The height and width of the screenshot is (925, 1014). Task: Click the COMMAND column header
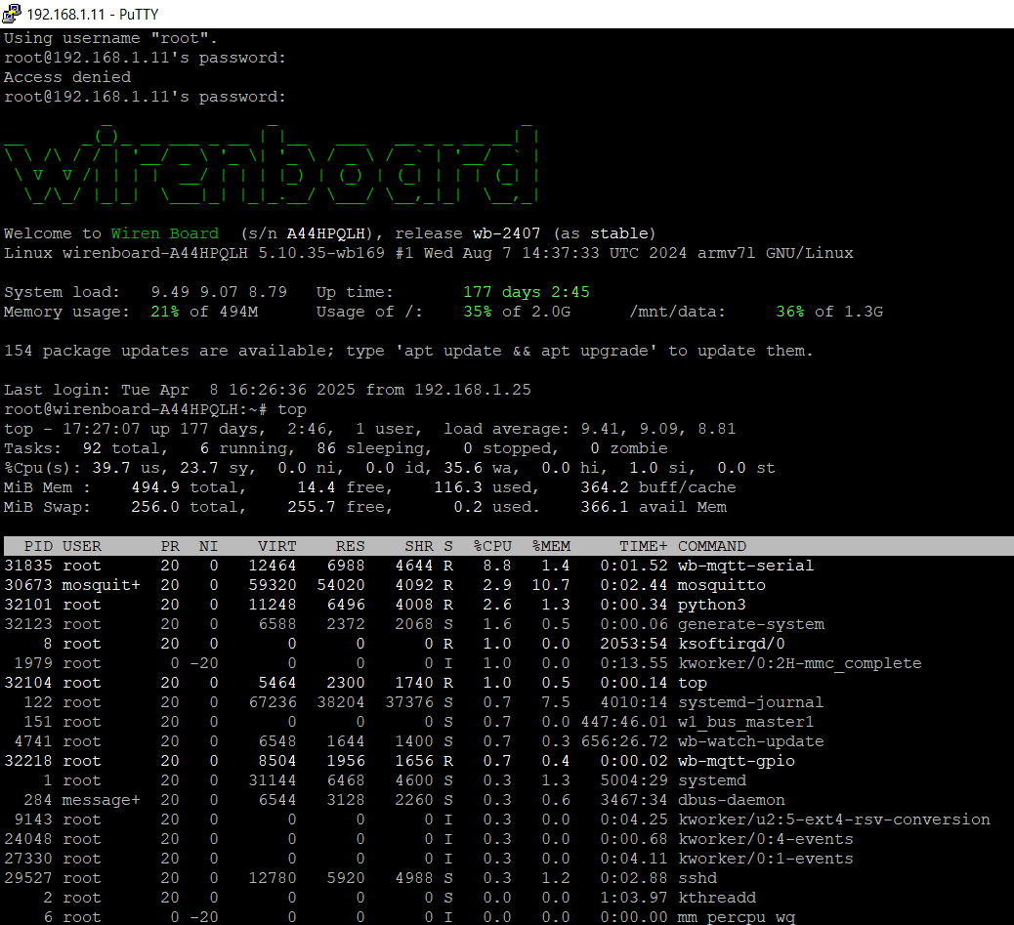[x=712, y=546]
